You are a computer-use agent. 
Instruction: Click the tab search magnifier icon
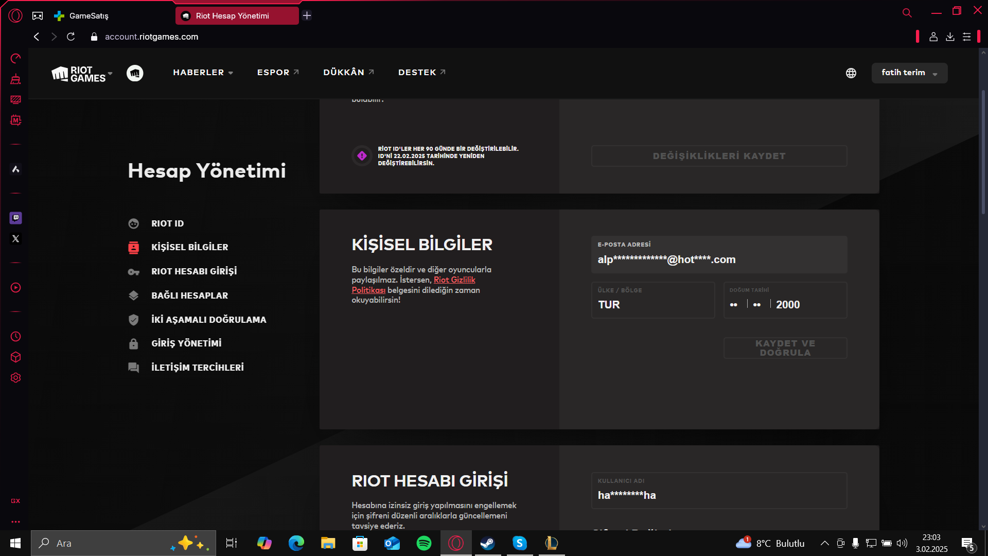(x=907, y=12)
